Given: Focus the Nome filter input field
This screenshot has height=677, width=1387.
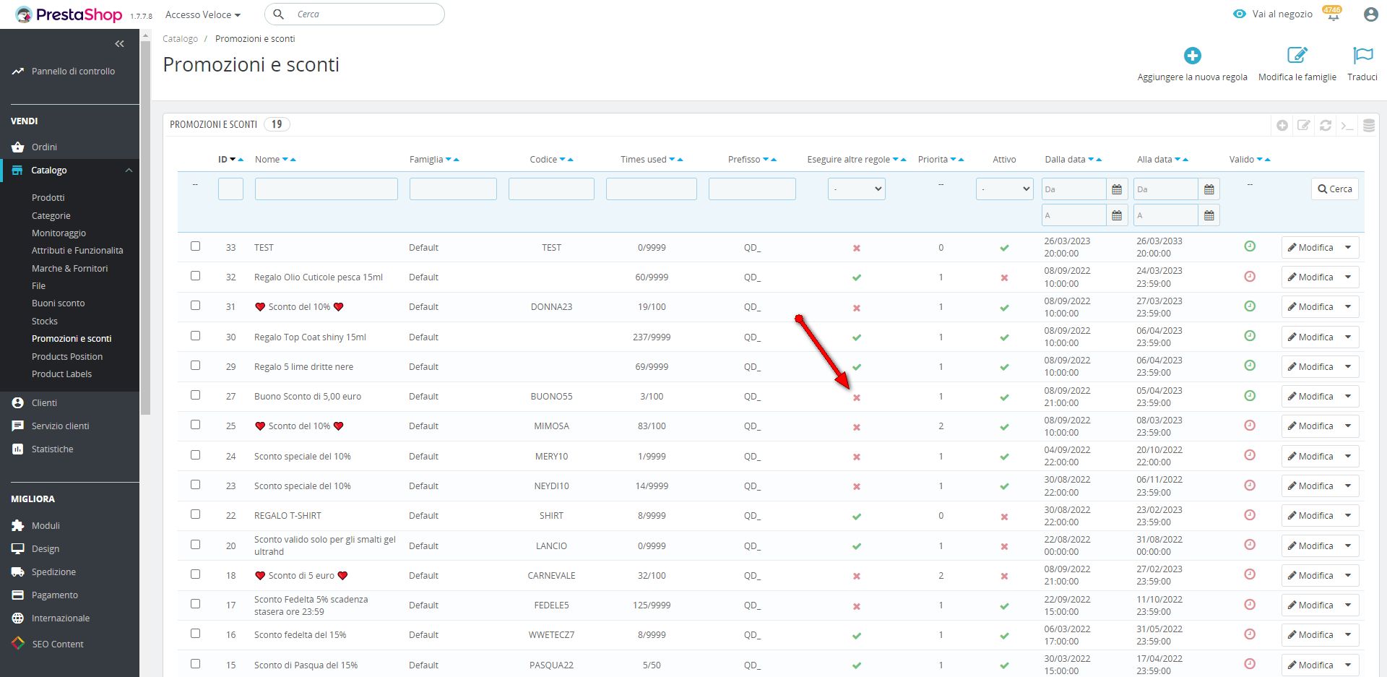Looking at the screenshot, I should point(326,189).
